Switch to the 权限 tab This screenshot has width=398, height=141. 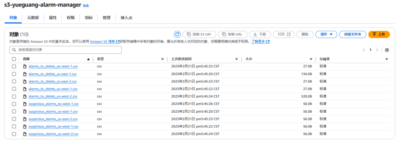click(x=71, y=18)
